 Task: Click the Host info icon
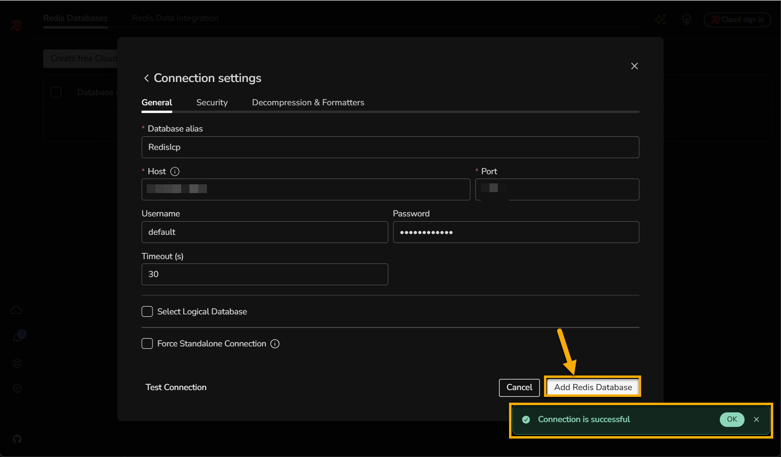point(175,171)
